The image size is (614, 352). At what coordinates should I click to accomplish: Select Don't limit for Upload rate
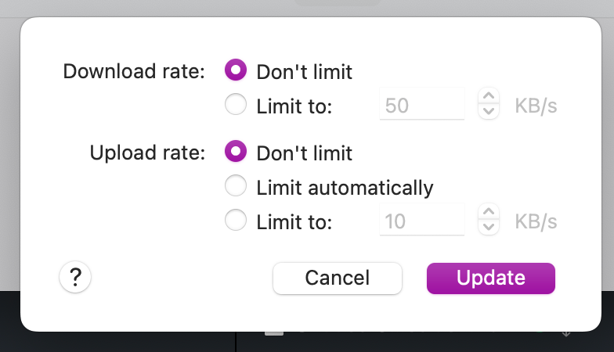tap(236, 152)
